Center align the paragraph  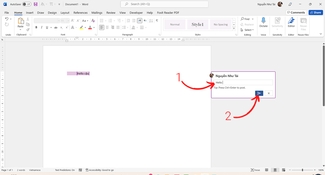[x=107, y=27]
